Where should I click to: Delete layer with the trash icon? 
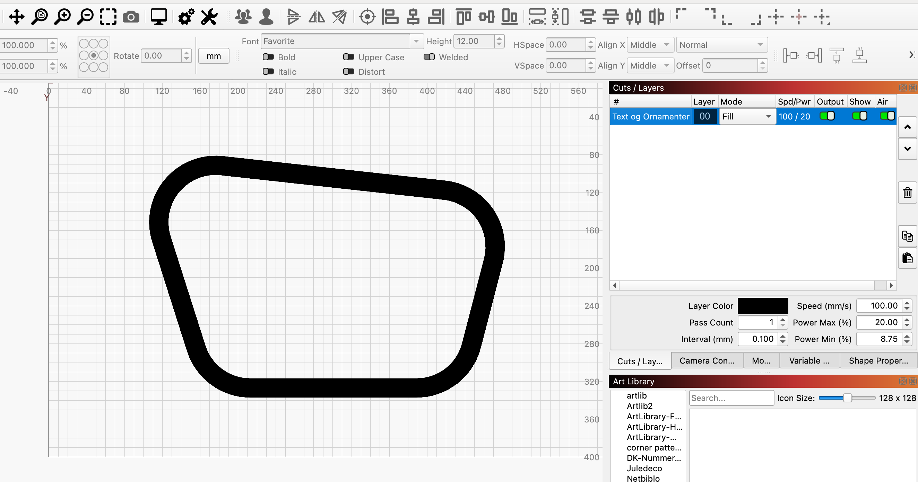[907, 193]
